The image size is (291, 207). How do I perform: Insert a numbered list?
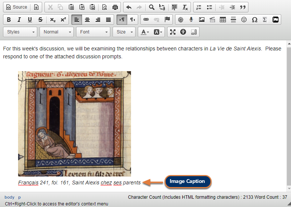point(199,7)
